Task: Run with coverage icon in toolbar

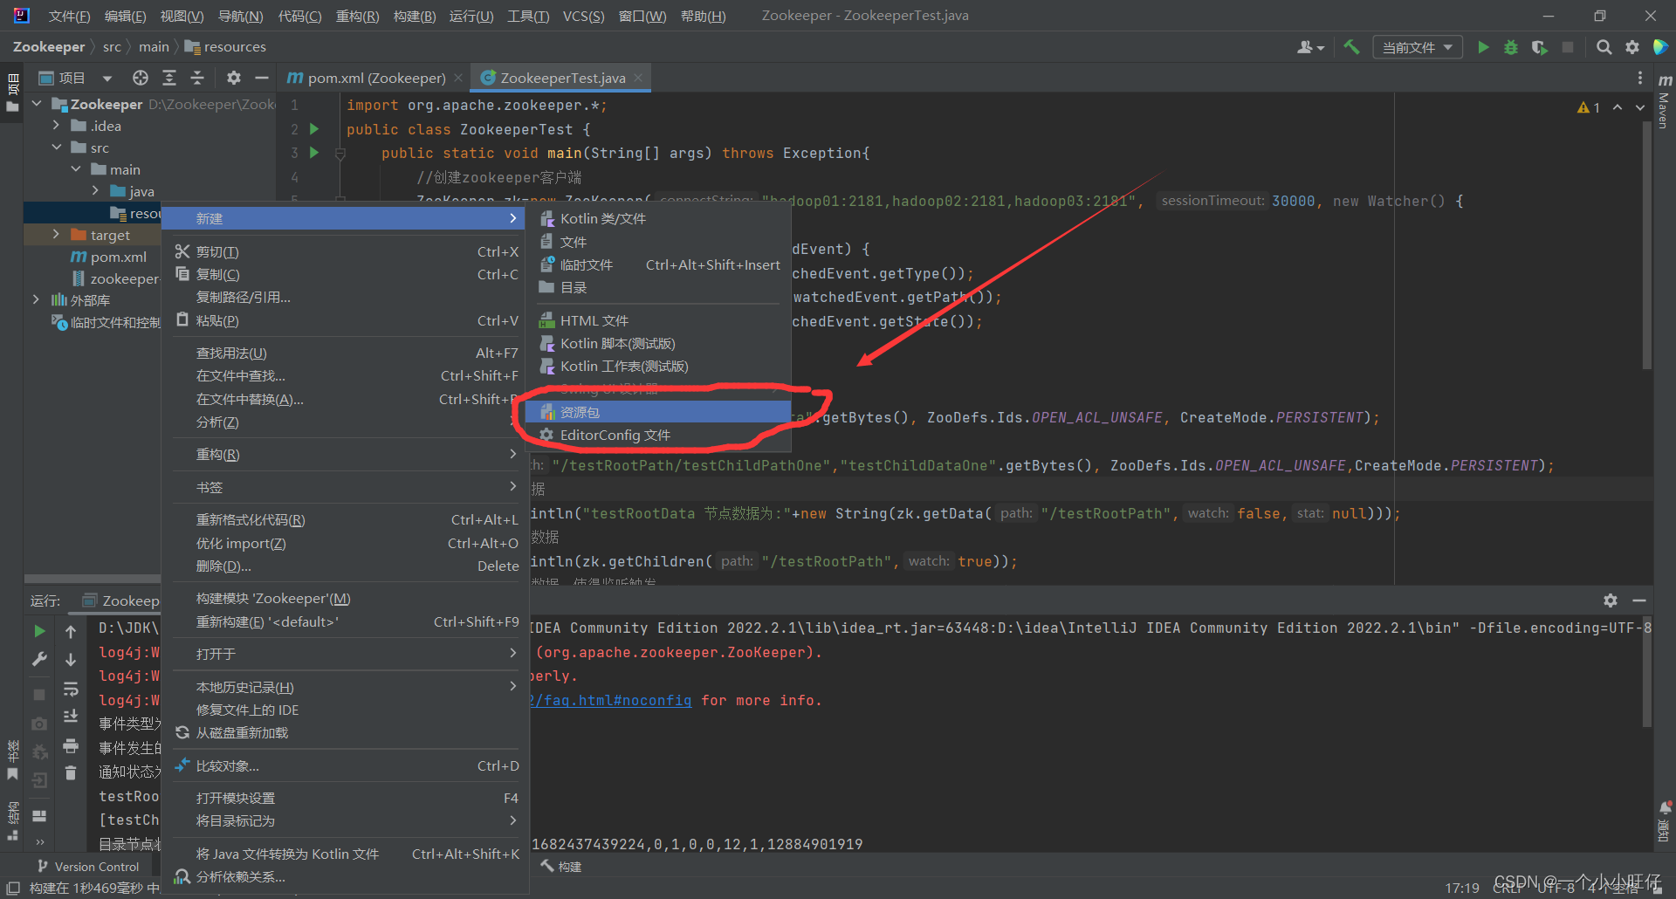Action: pos(1539,47)
